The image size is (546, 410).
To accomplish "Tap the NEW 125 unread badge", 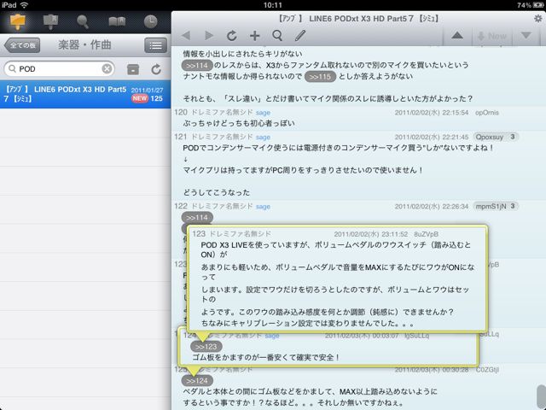I will [148, 99].
